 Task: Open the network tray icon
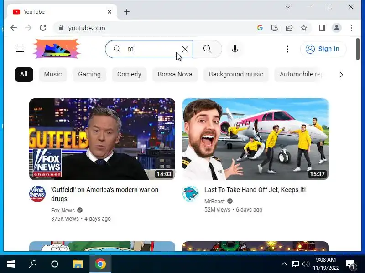tap(295, 264)
